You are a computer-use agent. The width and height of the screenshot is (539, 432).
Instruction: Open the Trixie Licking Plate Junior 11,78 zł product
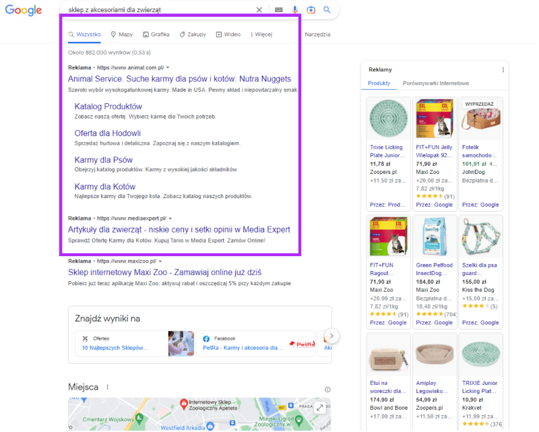point(389,154)
